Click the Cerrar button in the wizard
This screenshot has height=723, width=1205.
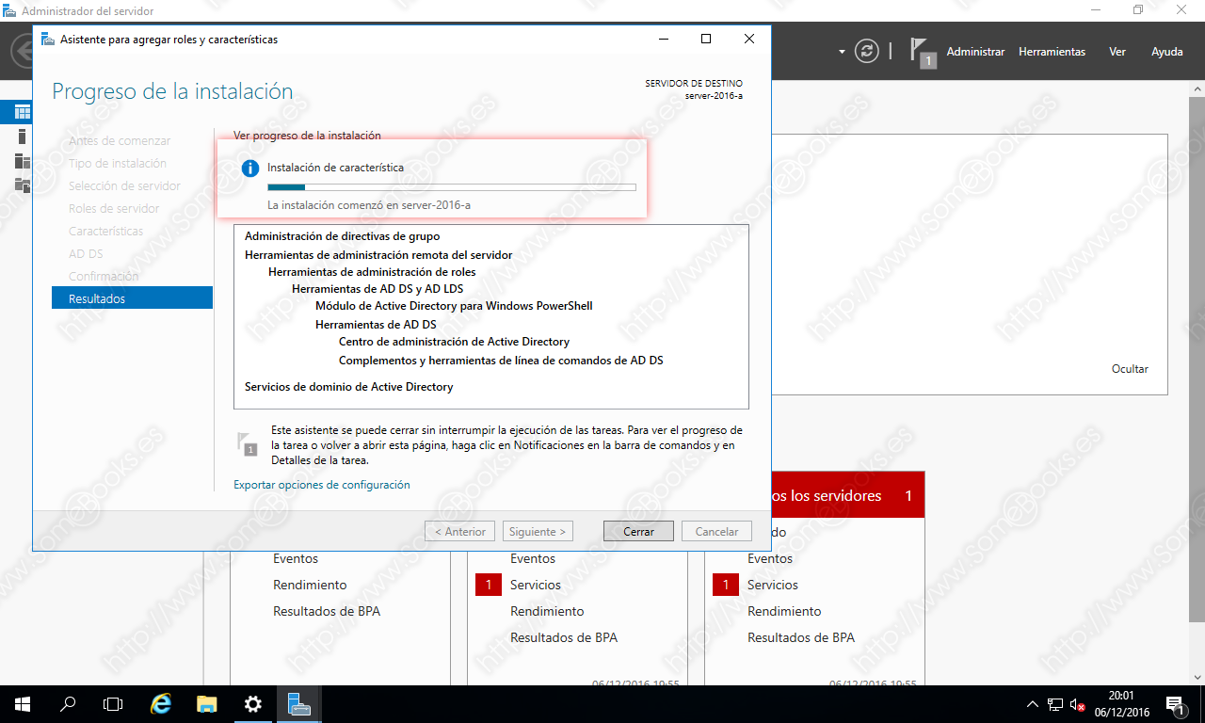[638, 530]
